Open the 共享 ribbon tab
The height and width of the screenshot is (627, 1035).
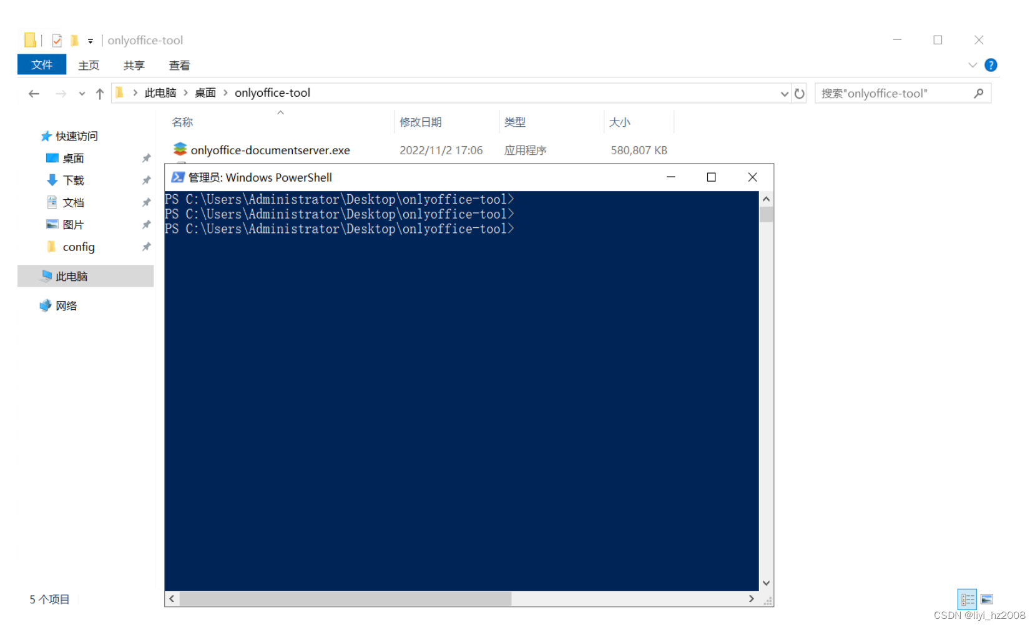[x=134, y=66]
